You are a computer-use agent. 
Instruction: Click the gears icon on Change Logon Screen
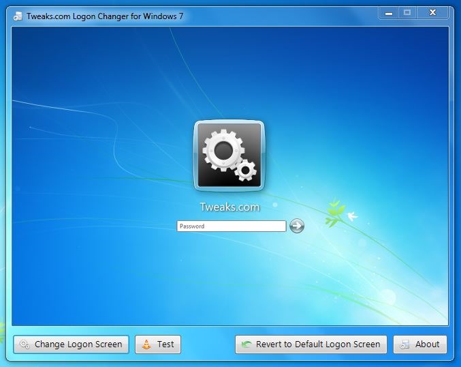click(25, 344)
